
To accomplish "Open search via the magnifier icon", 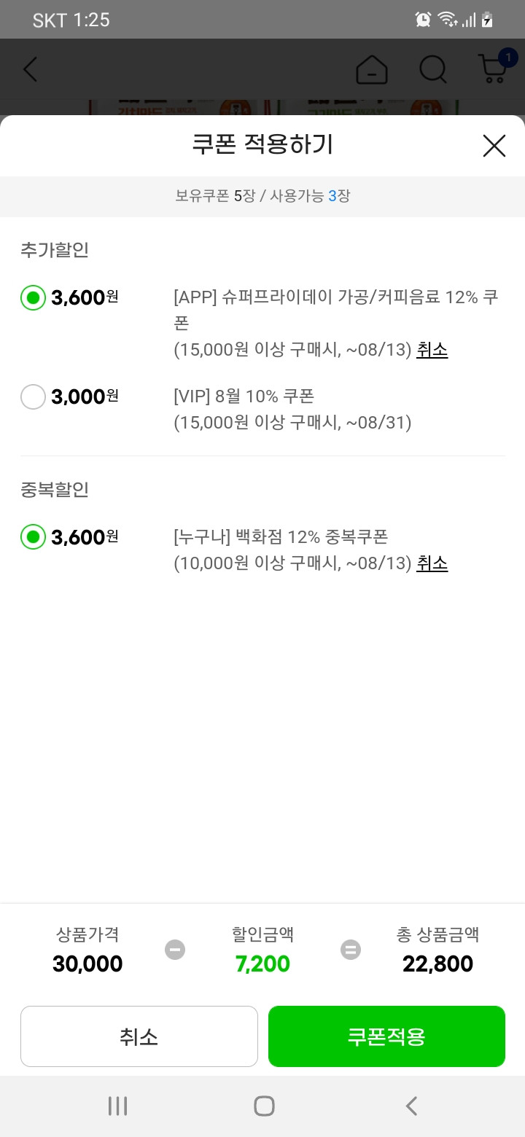I will pos(433,69).
